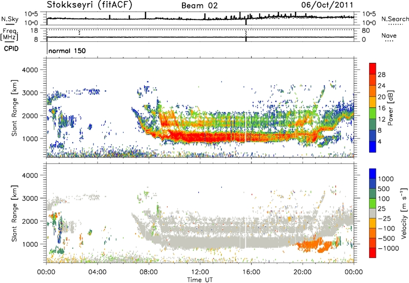Screen dimensions: 409x283
Task: Click the grey swatch of the Velocity colorbar
Action: point(373,213)
